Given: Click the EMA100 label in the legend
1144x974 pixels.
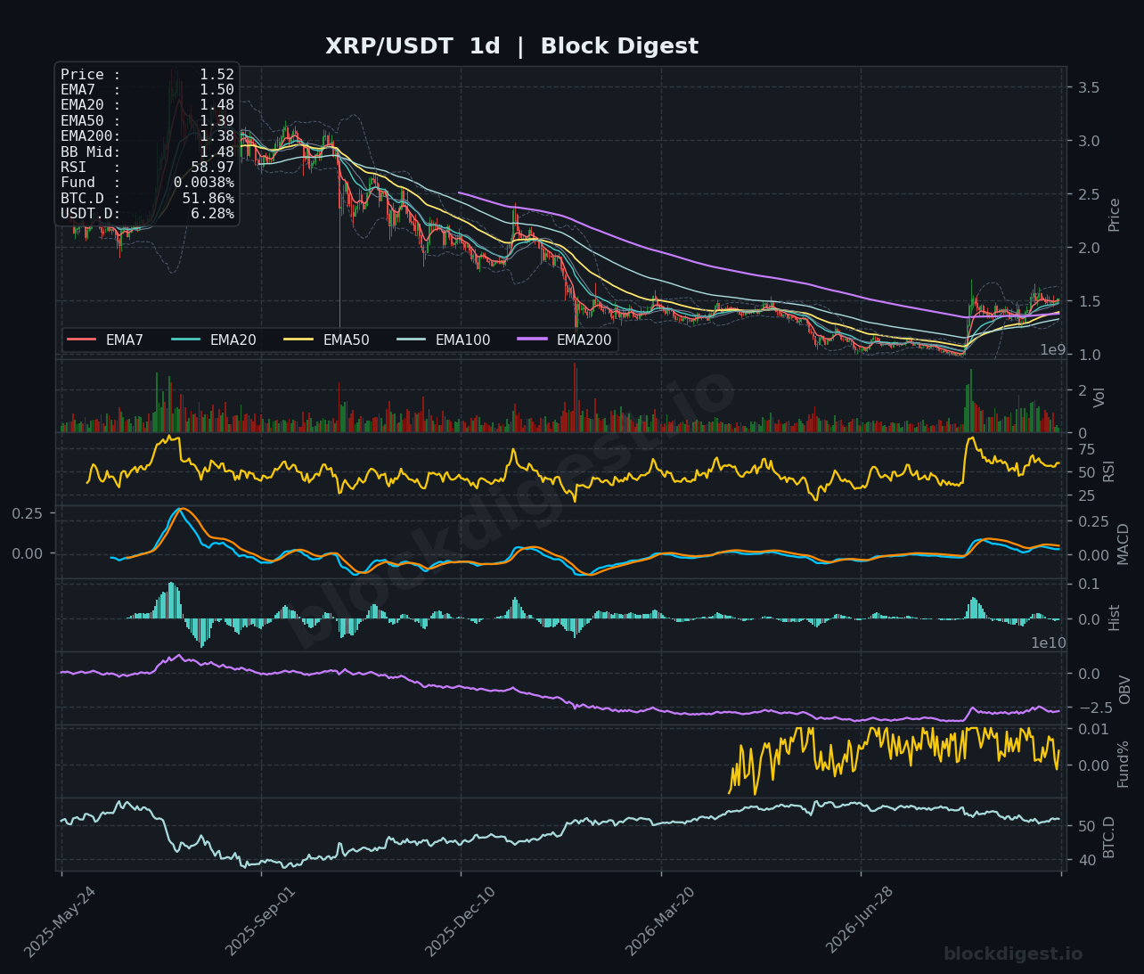Looking at the screenshot, I should 462,340.
